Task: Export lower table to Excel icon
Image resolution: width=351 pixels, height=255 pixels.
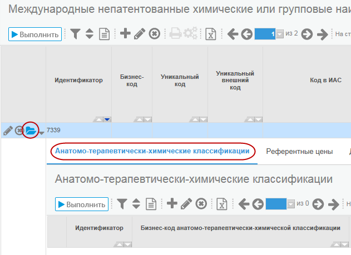Action: (221, 204)
